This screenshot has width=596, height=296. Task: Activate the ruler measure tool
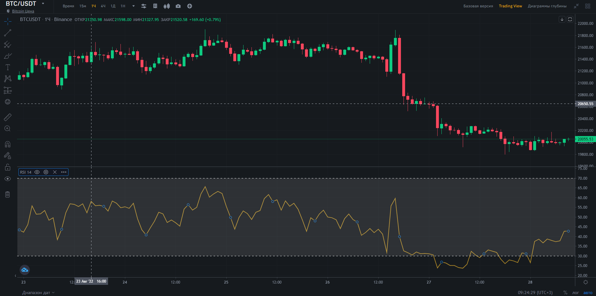[x=8, y=117]
